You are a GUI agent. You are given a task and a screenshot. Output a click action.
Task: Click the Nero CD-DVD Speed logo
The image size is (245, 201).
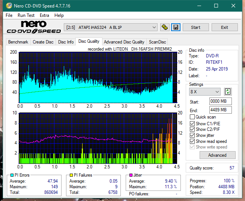tap(34, 27)
